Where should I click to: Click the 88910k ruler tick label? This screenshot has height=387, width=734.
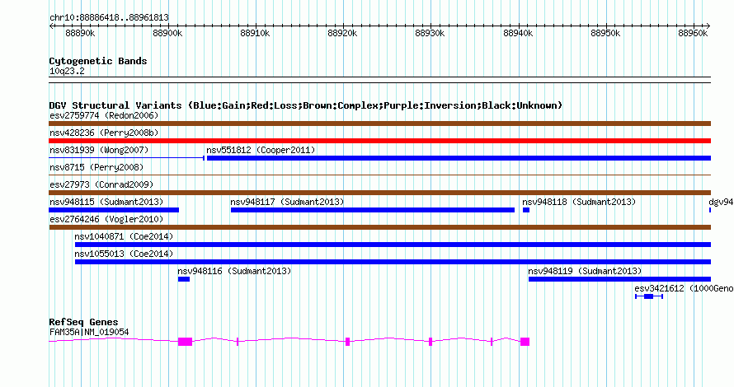pos(255,33)
